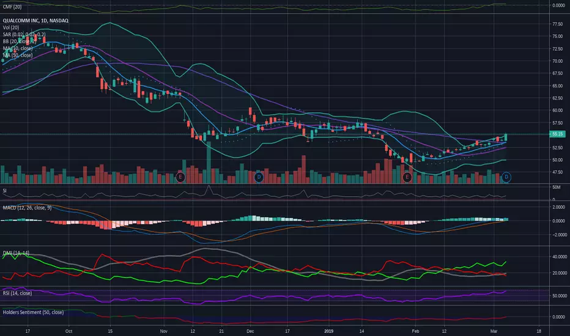The height and width of the screenshot is (336, 570).
Task: Select the MA (10, close) label
Action: tap(18, 48)
